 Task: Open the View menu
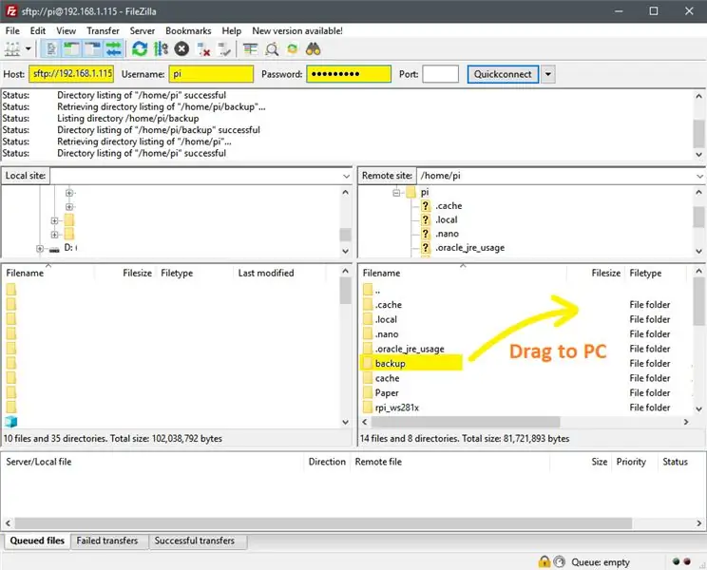[x=66, y=30]
